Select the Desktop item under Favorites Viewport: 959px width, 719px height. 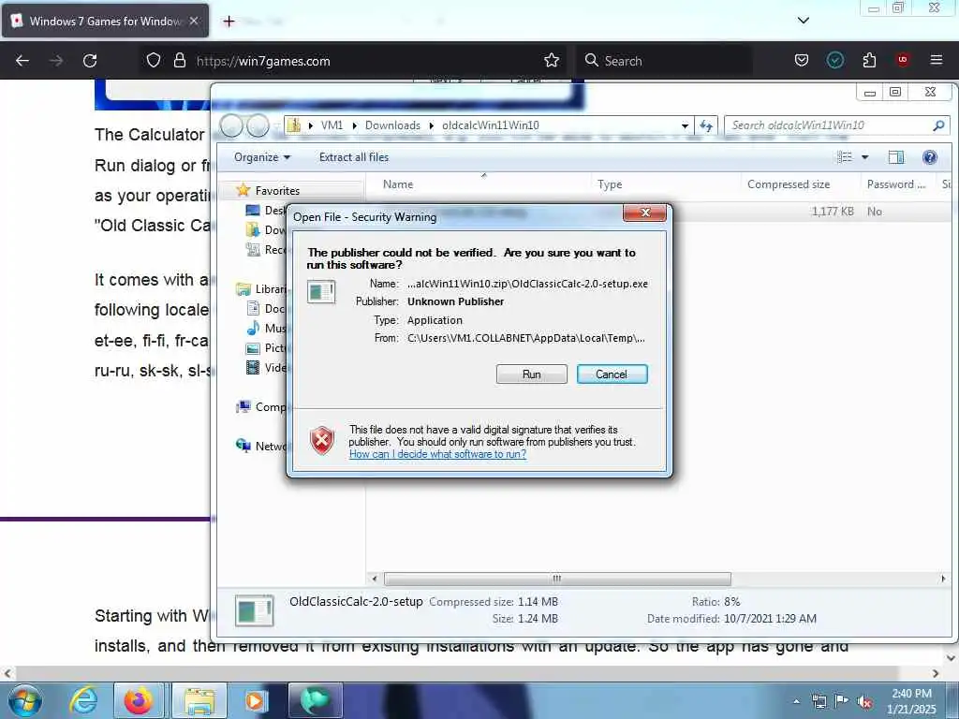pos(266,211)
